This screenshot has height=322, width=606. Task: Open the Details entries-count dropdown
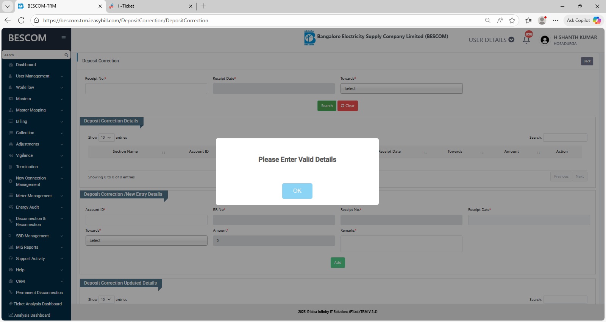[106, 138]
